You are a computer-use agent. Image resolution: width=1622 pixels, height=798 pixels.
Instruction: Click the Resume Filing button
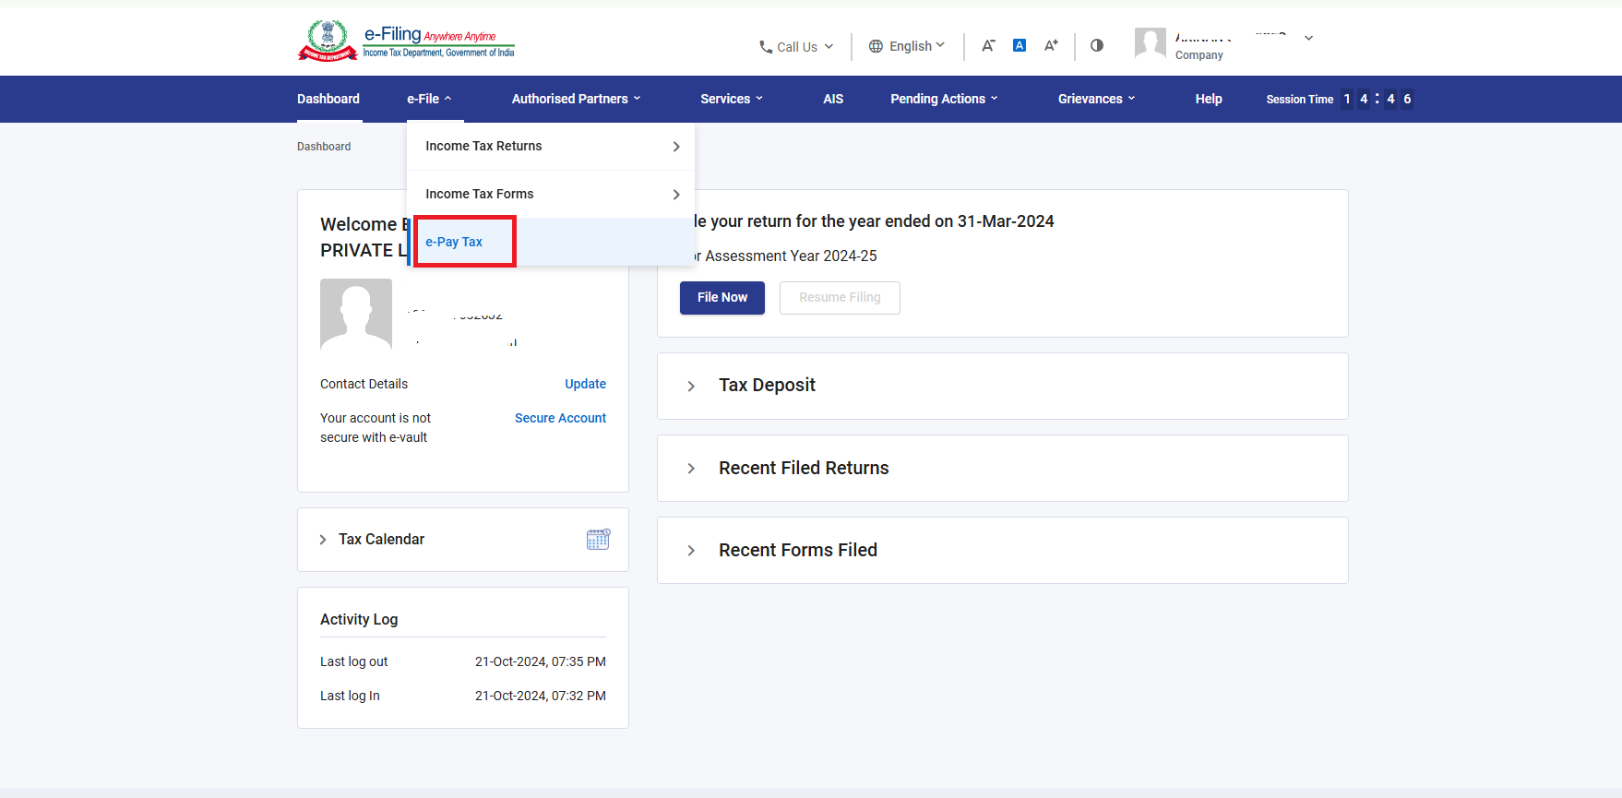coord(840,298)
